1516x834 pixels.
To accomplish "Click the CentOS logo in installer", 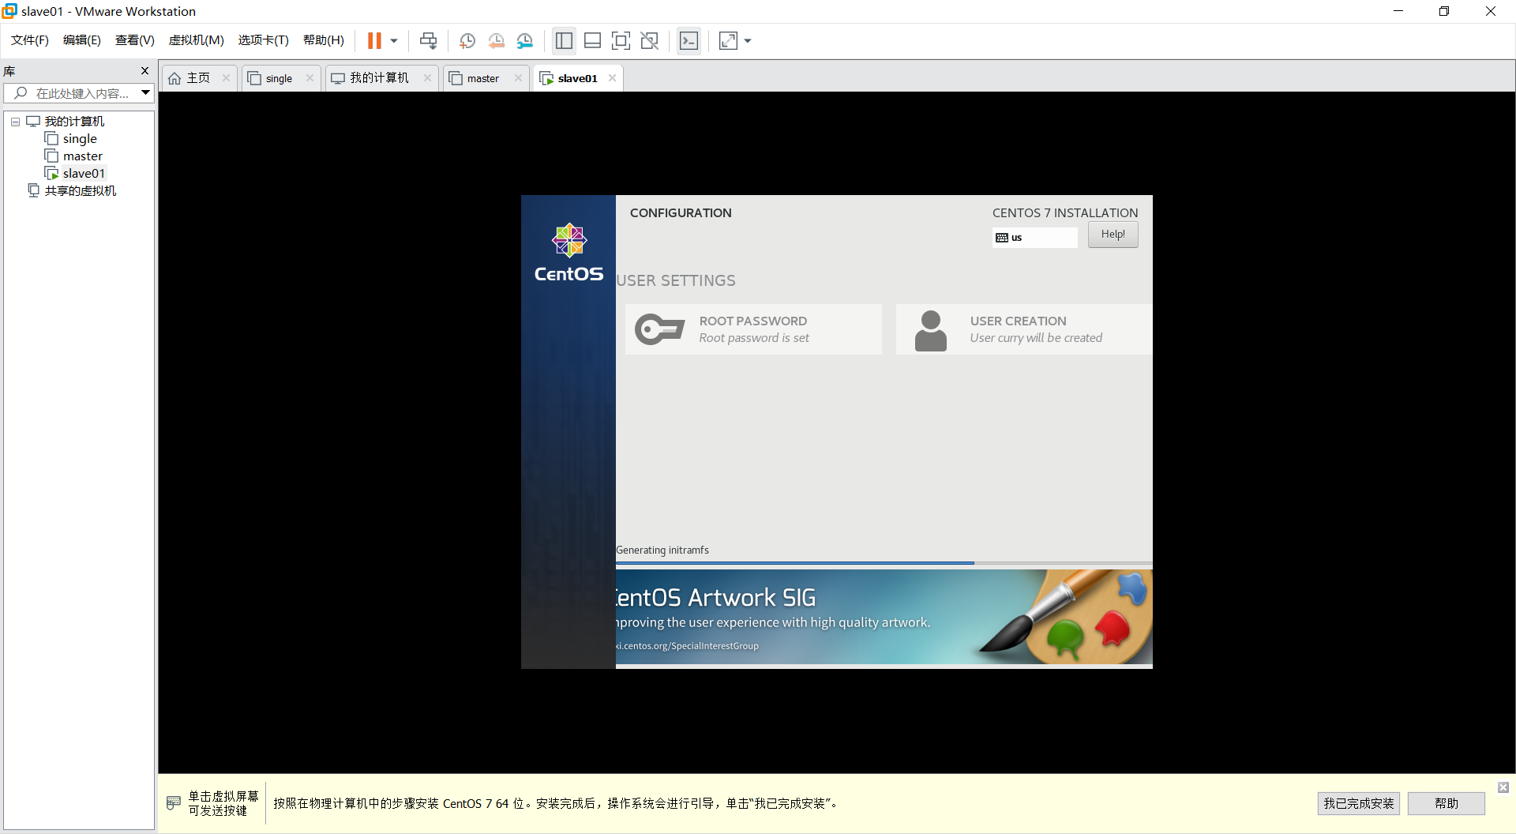I will pos(568,253).
